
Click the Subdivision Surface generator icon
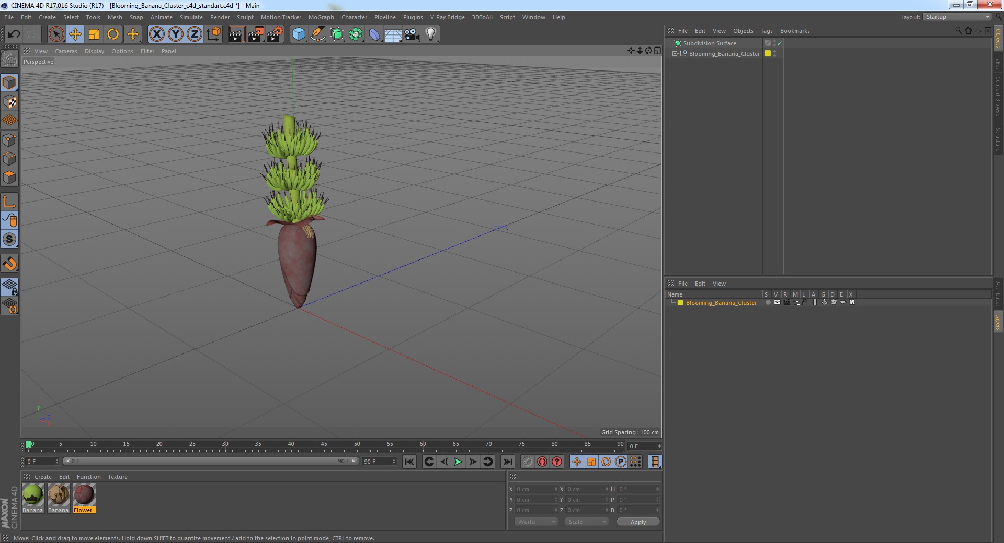coord(337,34)
